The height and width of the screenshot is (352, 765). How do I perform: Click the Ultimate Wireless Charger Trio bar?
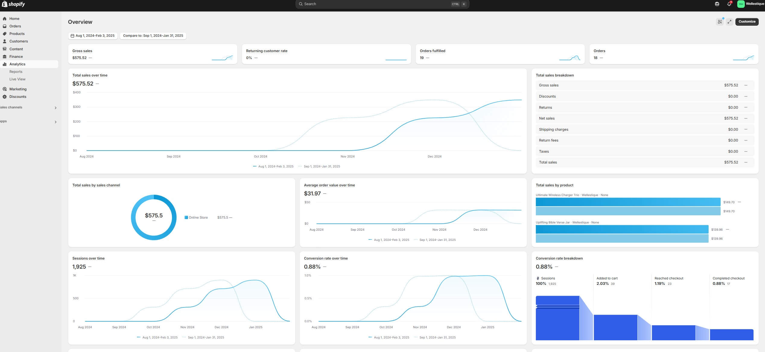click(x=627, y=202)
